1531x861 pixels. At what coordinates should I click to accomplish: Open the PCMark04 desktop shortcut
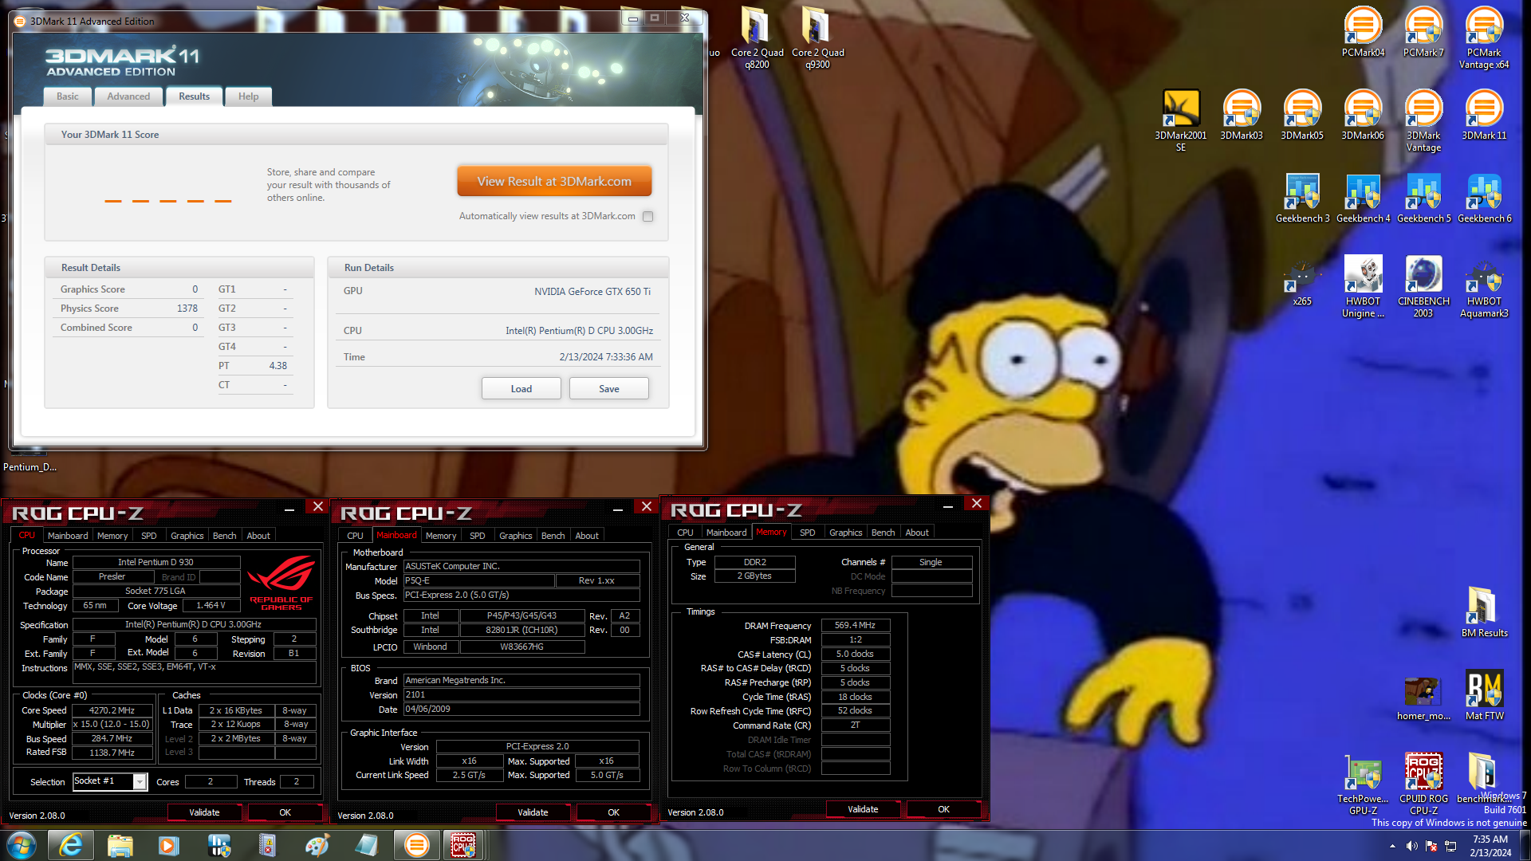tap(1363, 32)
